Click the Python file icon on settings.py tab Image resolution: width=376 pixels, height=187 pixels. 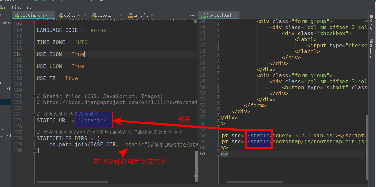click(17, 15)
